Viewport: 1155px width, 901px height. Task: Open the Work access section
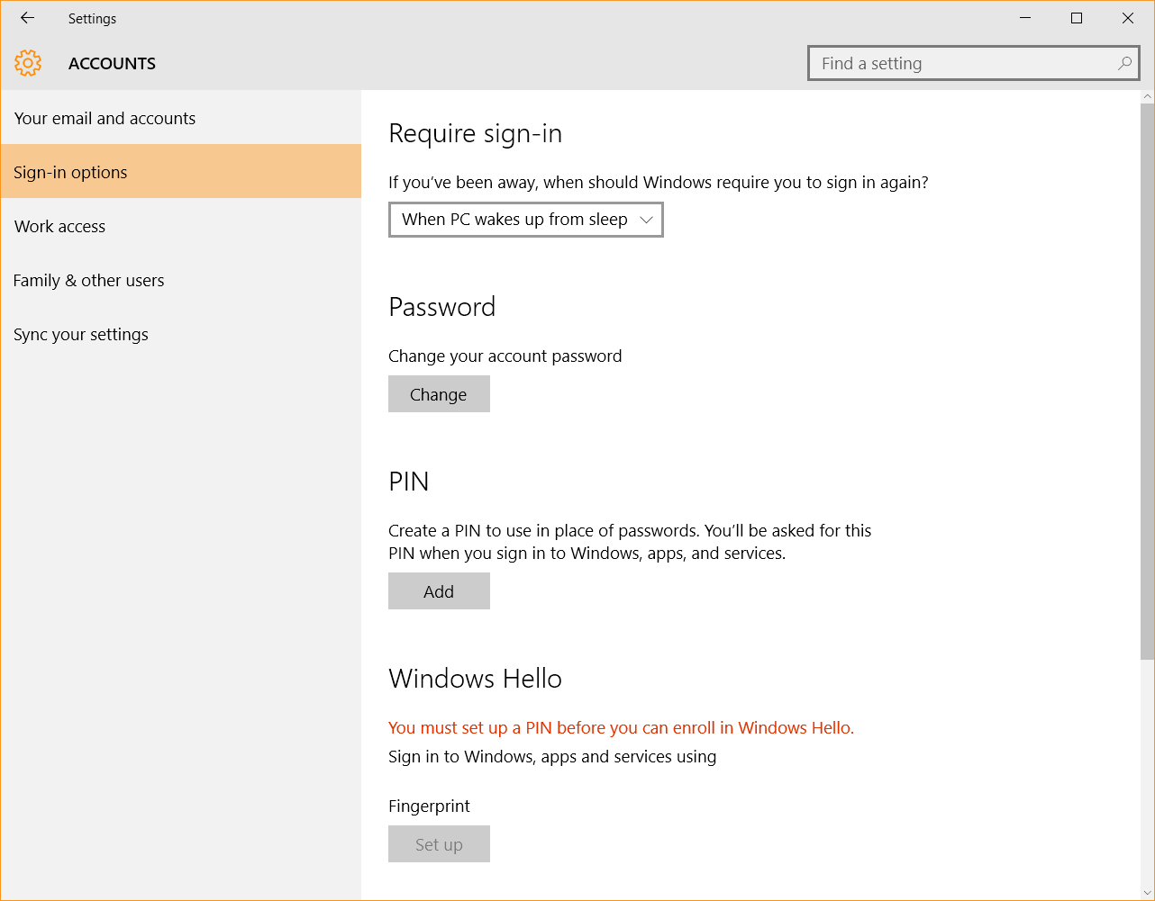pos(181,226)
